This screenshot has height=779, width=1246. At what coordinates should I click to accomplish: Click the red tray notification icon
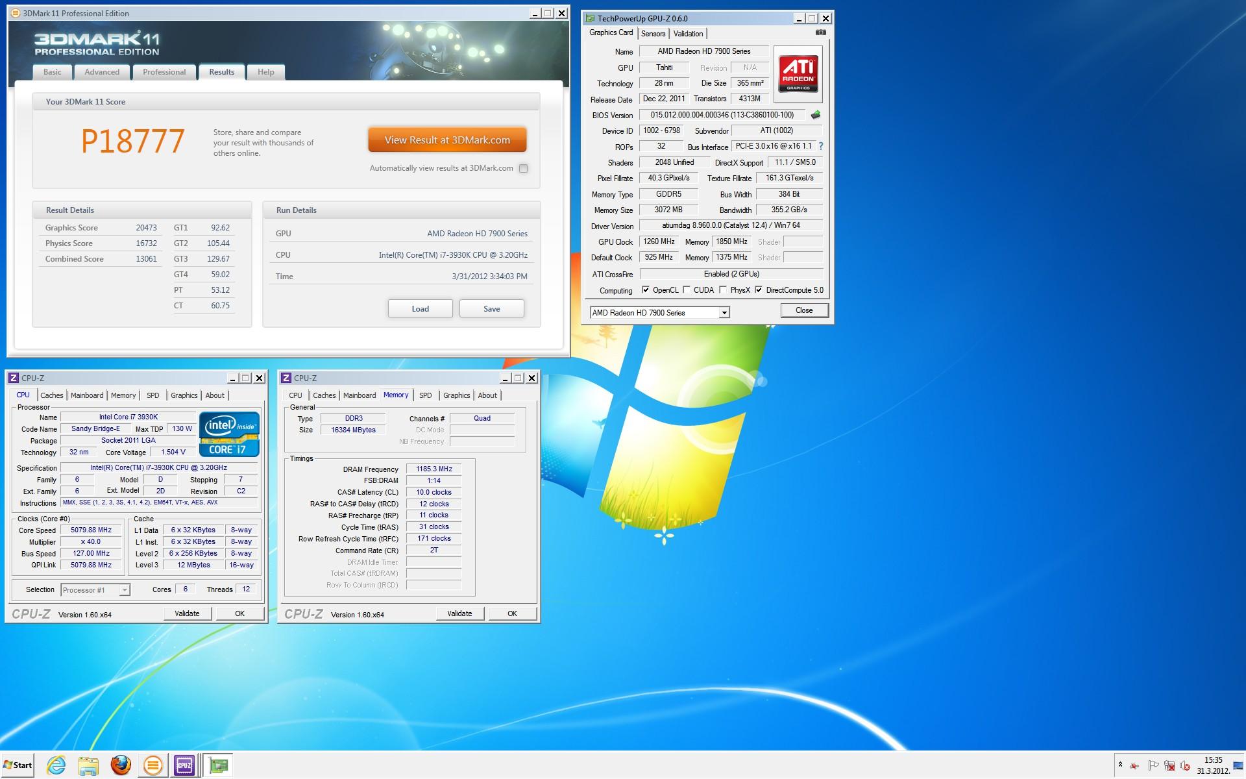tap(1134, 766)
